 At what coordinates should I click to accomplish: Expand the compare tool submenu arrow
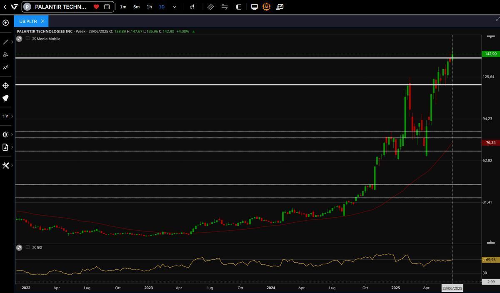click(x=12, y=134)
